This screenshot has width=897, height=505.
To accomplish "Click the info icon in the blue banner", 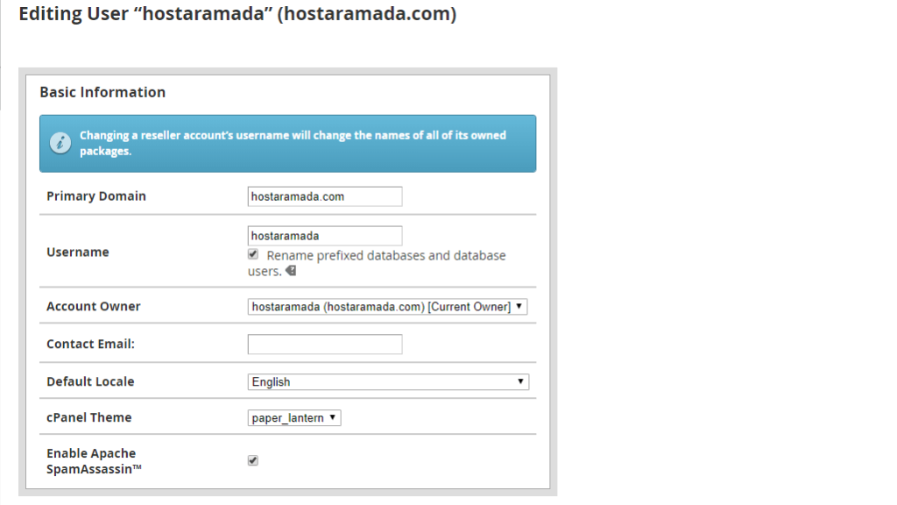I will click(60, 143).
